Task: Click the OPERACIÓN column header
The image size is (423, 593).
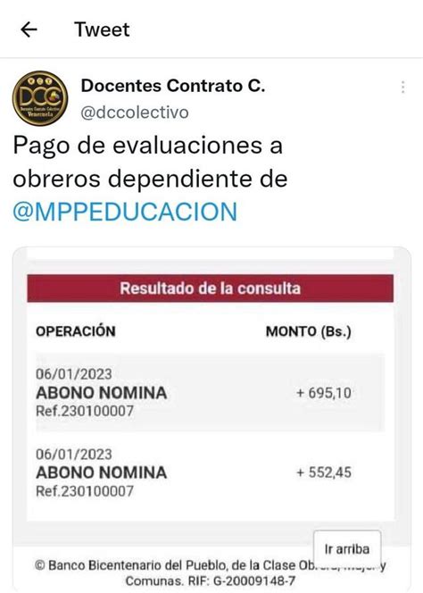Action: tap(76, 331)
